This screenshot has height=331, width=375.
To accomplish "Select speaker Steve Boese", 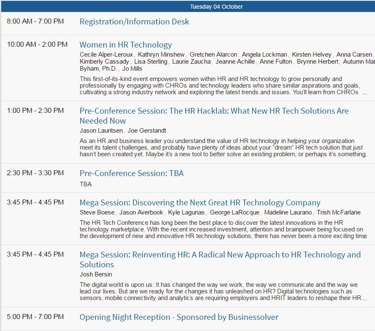I will click(x=97, y=212).
